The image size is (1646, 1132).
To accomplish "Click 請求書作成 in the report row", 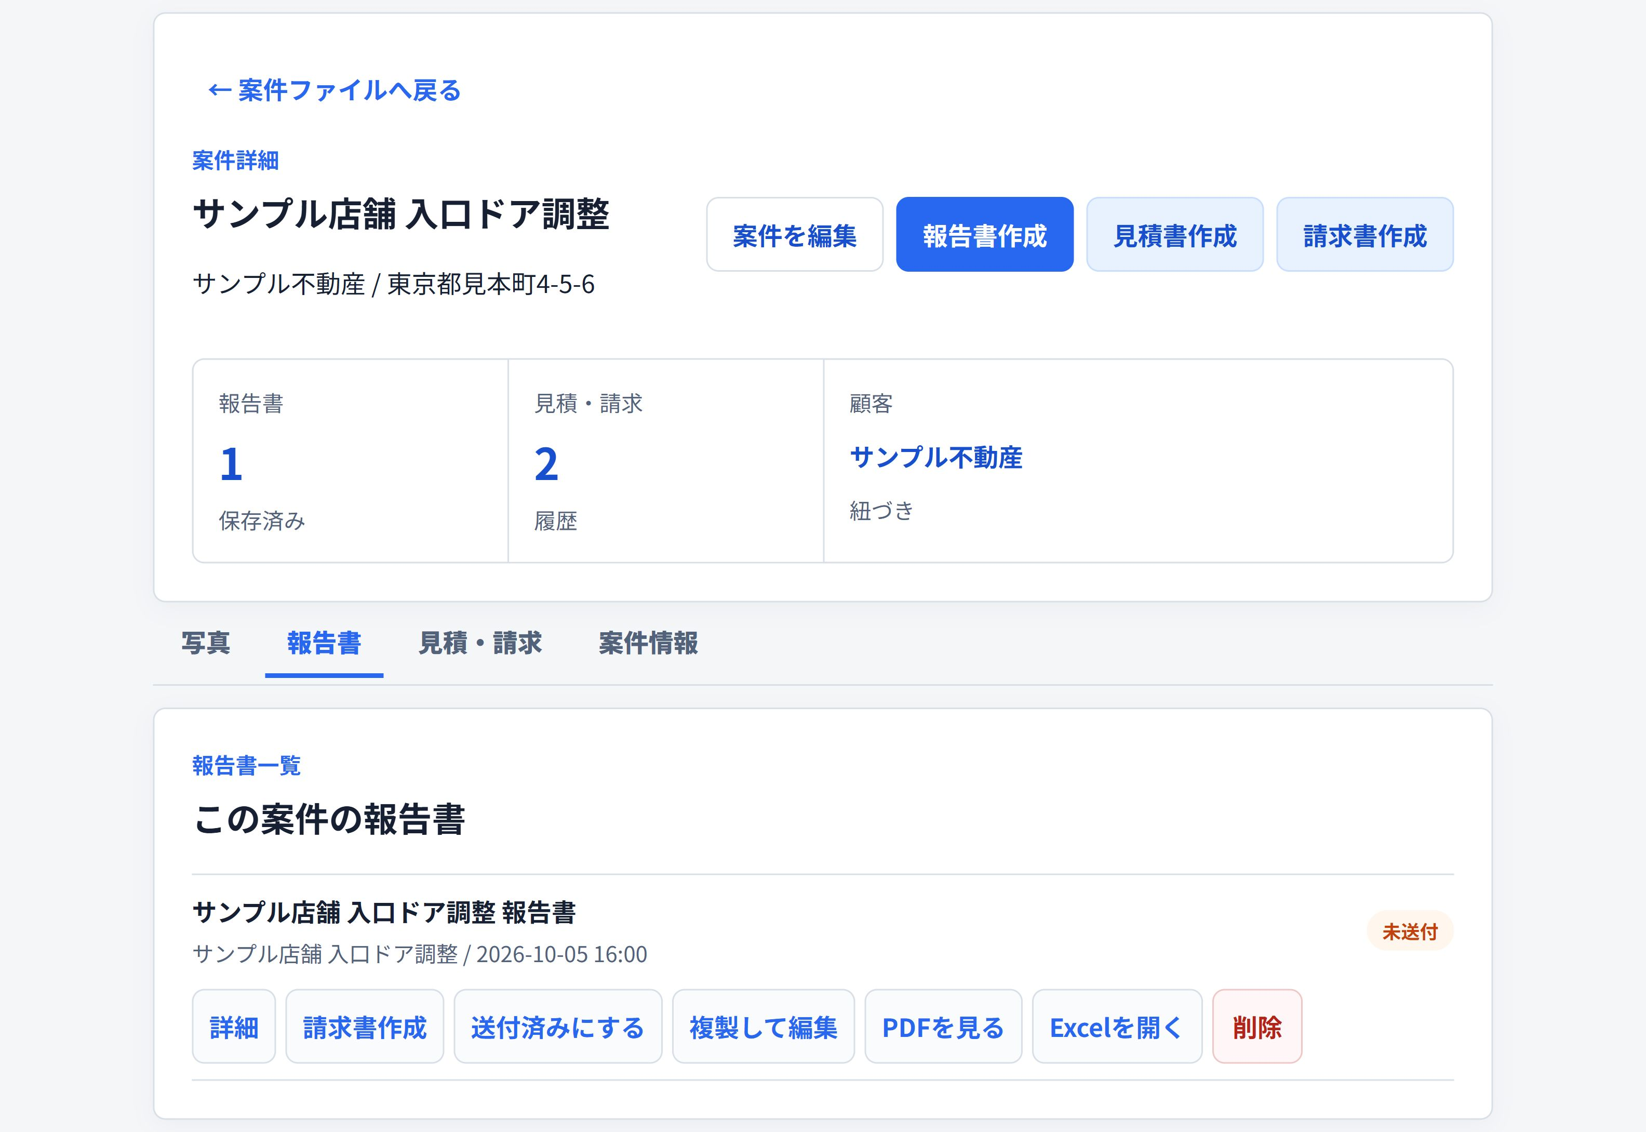I will point(365,1027).
